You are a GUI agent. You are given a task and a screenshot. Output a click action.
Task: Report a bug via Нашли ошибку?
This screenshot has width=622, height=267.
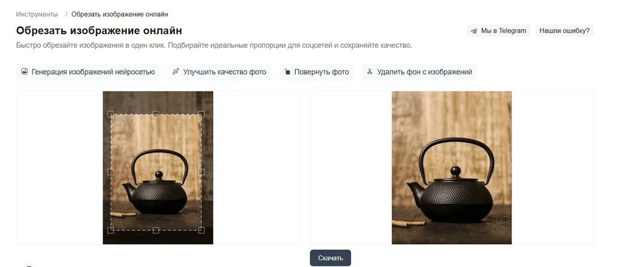pyautogui.click(x=564, y=30)
